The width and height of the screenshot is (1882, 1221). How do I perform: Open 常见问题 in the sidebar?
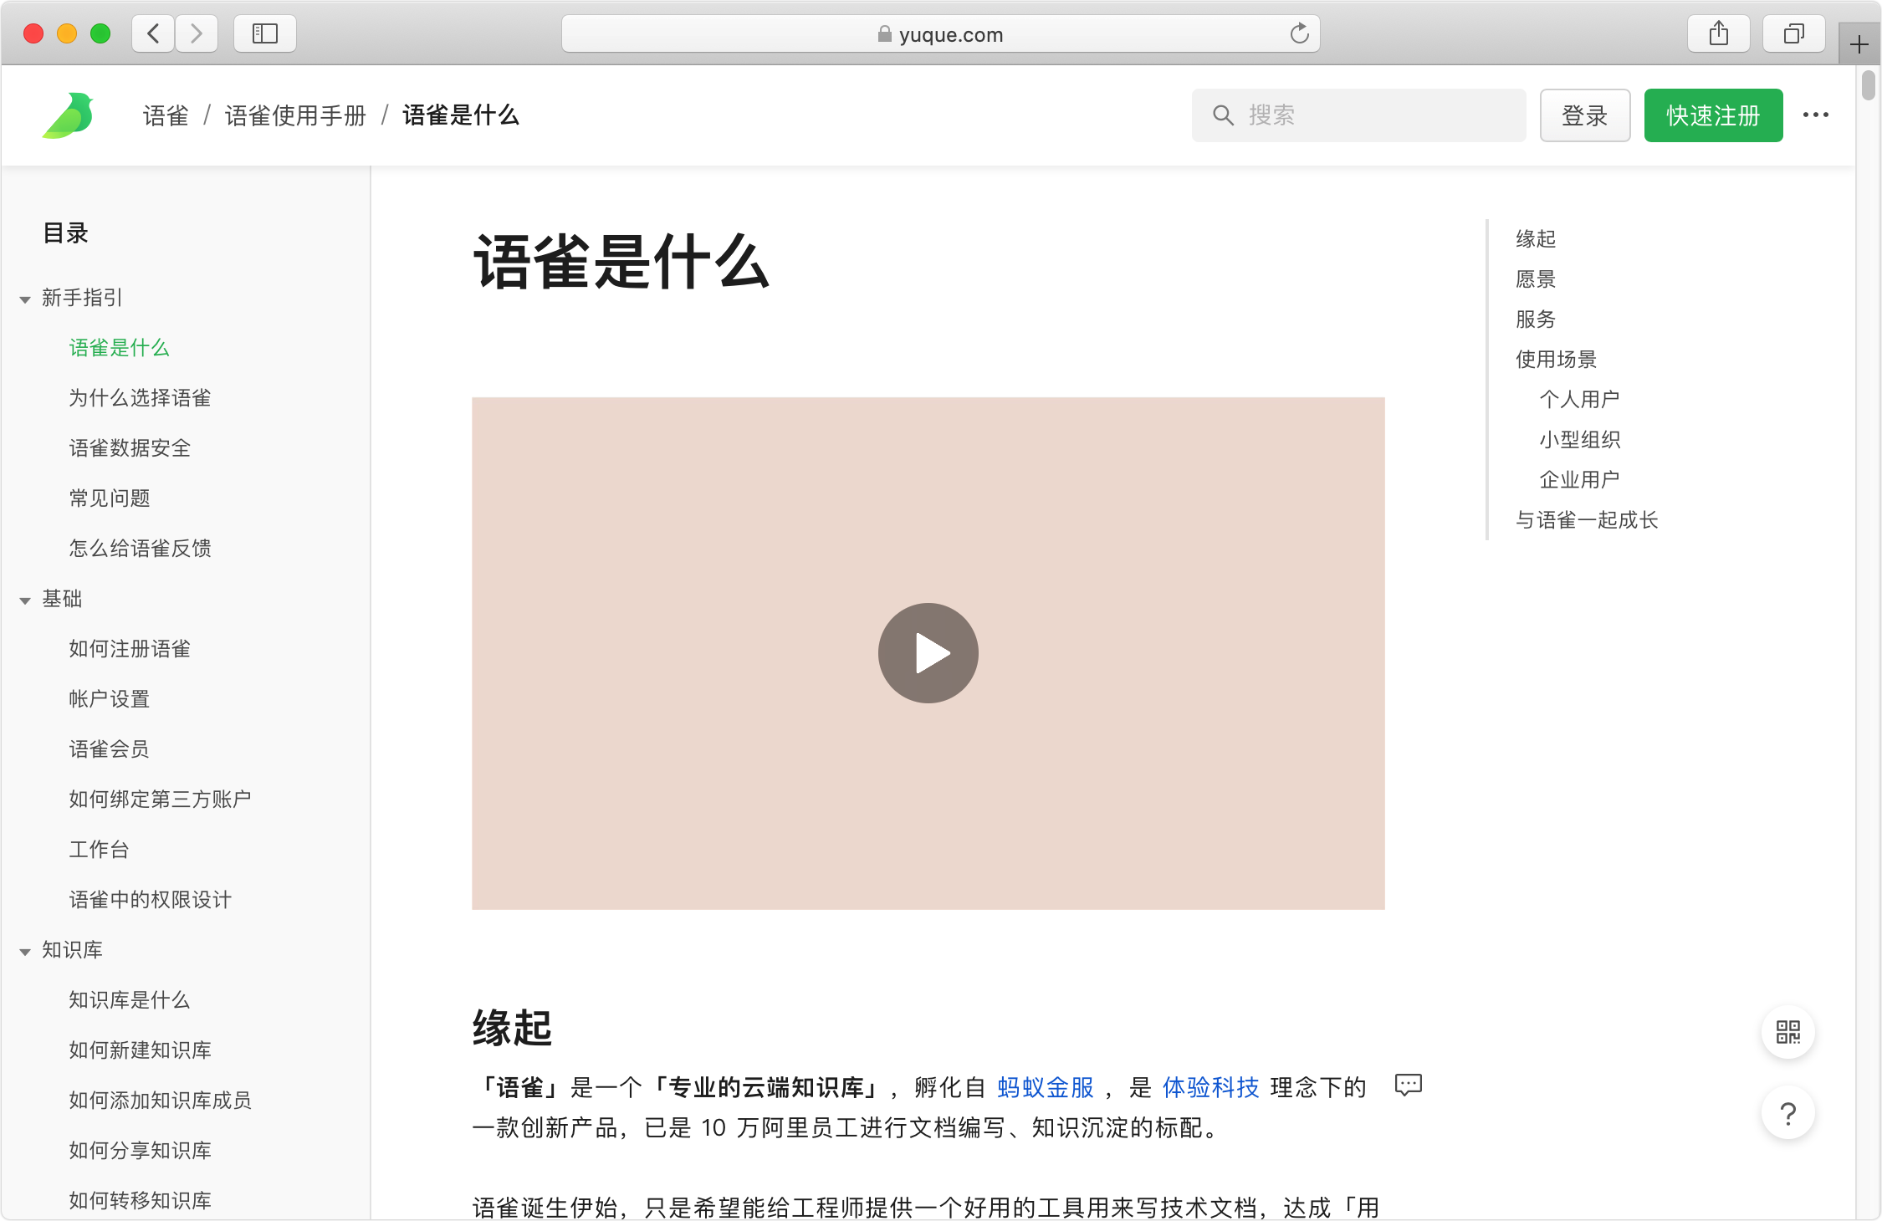pyautogui.click(x=110, y=498)
